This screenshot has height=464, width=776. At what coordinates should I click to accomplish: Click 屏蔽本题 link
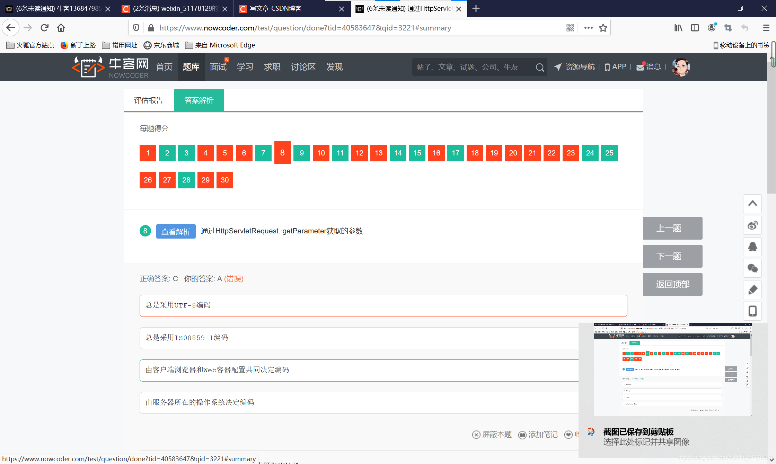pos(492,435)
